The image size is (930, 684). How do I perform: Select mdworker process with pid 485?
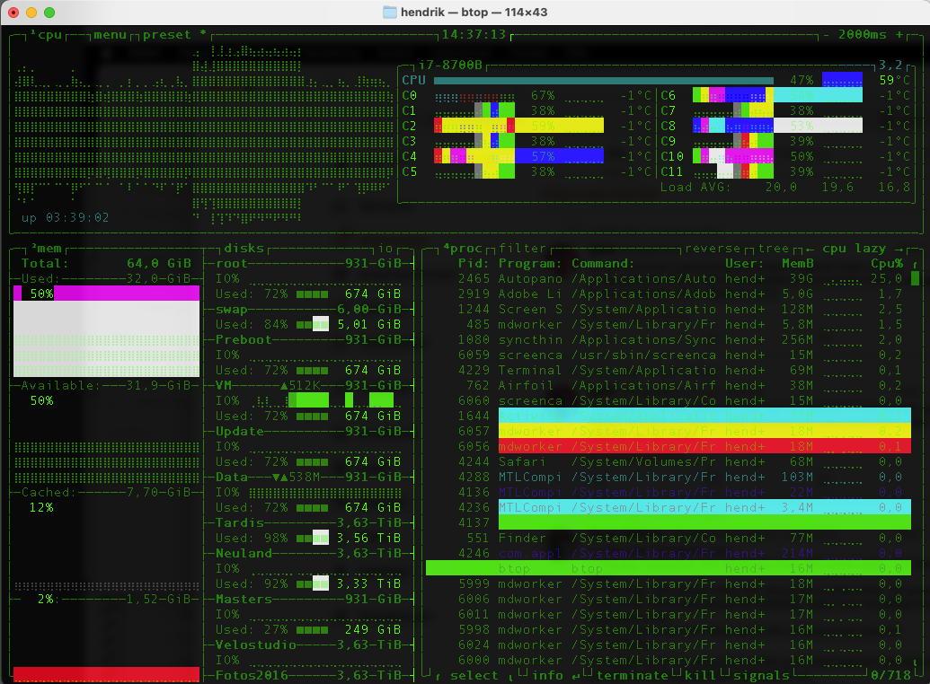pos(669,325)
